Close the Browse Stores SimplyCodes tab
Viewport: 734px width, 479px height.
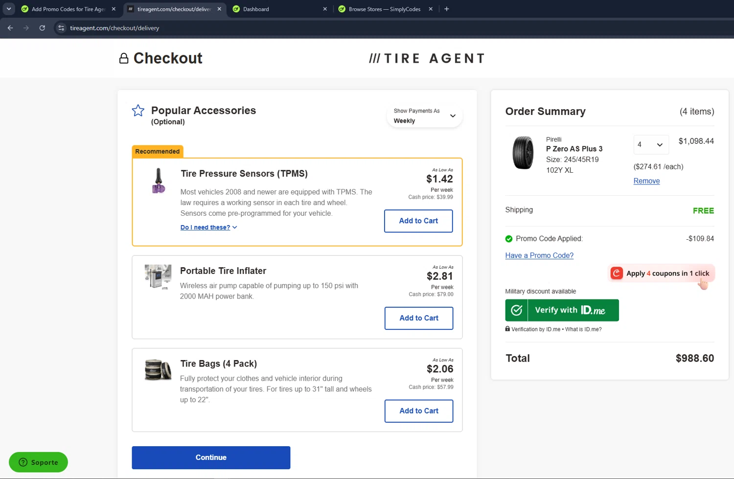[431, 9]
